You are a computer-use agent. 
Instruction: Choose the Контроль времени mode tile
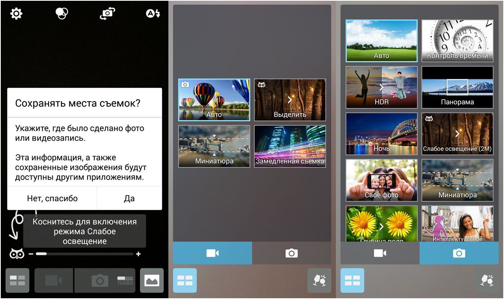point(457,41)
